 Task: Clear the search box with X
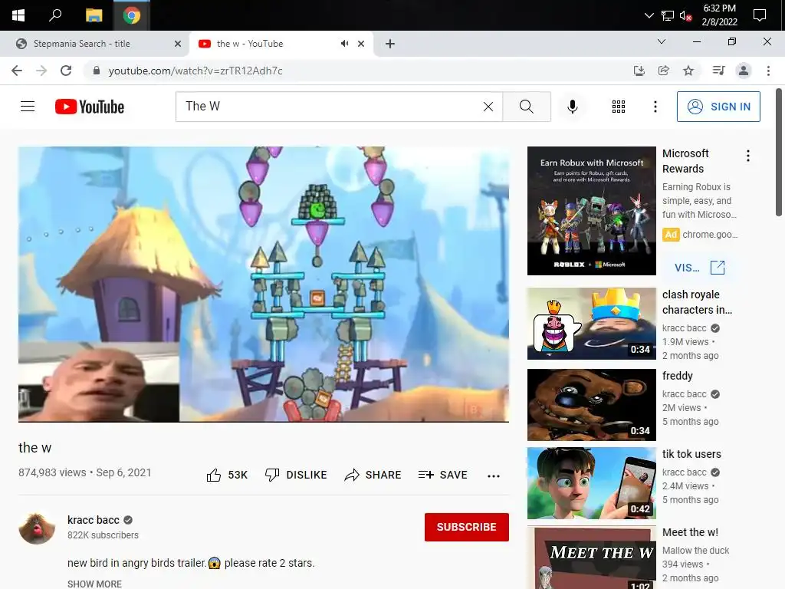488,107
